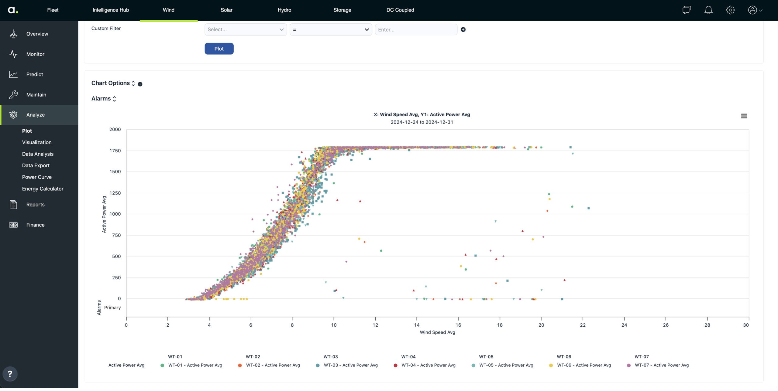Hide the WT-07 Active Power Avg series
The height and width of the screenshot is (391, 778).
click(x=662, y=365)
